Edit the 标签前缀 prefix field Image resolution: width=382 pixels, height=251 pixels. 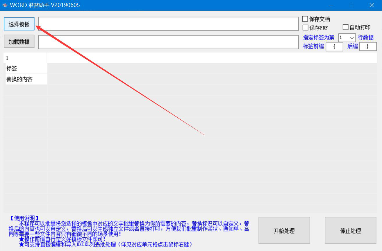pyautogui.click(x=334, y=46)
